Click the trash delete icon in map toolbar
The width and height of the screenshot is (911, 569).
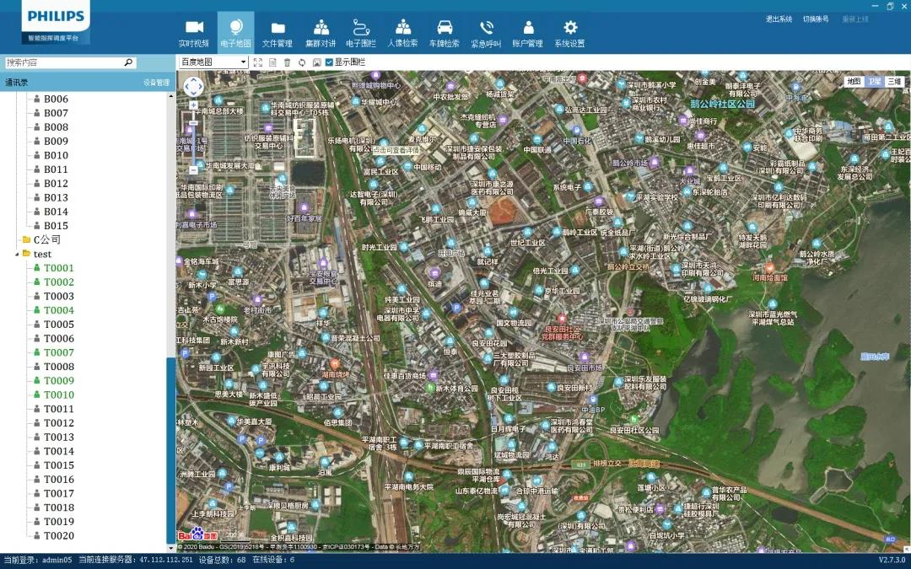point(287,62)
